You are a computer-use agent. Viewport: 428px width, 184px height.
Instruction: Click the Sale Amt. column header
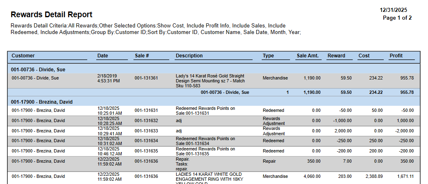click(308, 56)
